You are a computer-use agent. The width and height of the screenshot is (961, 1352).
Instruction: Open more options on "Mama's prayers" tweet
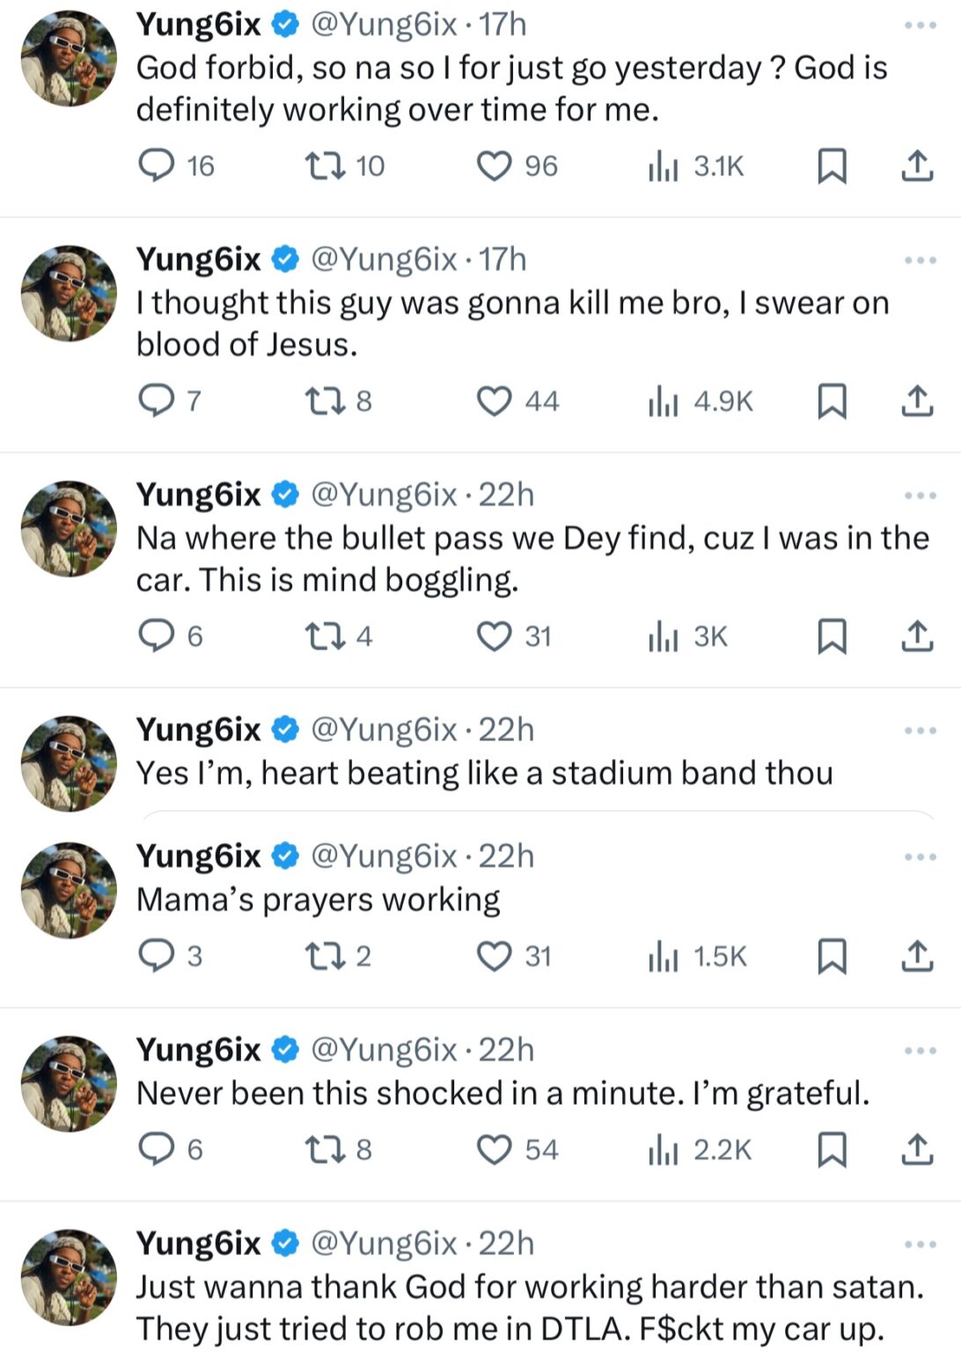[x=921, y=856]
